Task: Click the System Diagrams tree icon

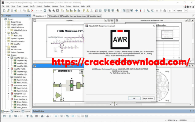Action: pyautogui.click(x=9, y=38)
